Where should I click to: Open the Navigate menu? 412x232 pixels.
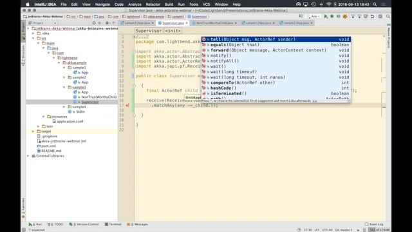(102, 5)
